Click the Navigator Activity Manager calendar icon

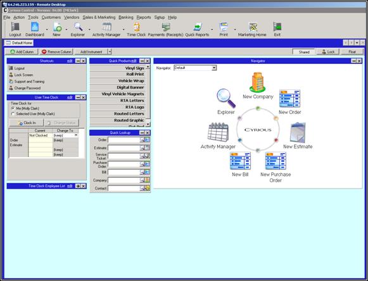[x=218, y=132]
